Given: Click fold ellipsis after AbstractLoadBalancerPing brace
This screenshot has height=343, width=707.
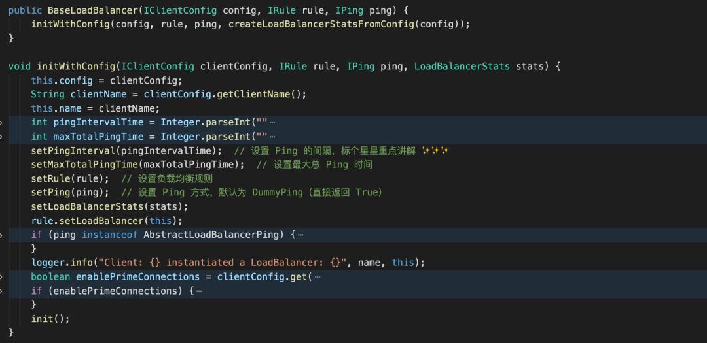Looking at the screenshot, I should click(x=300, y=235).
